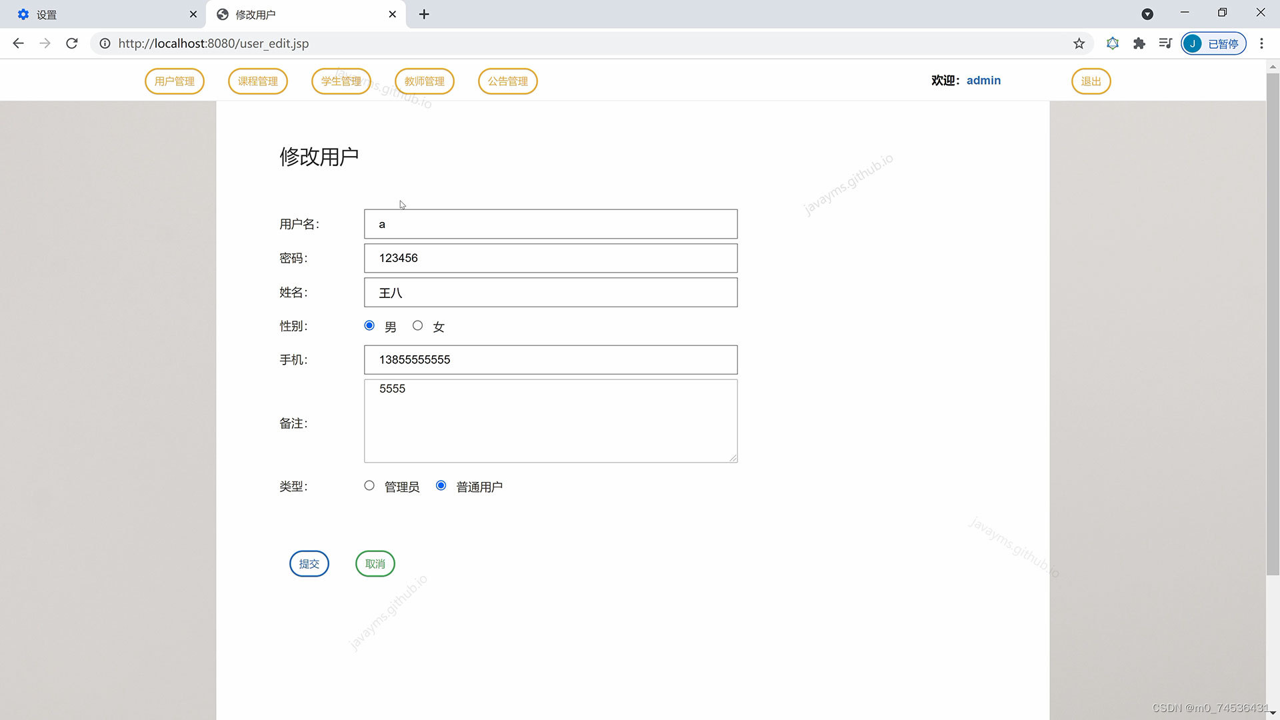Click the 修改用户 page heading

click(x=319, y=157)
